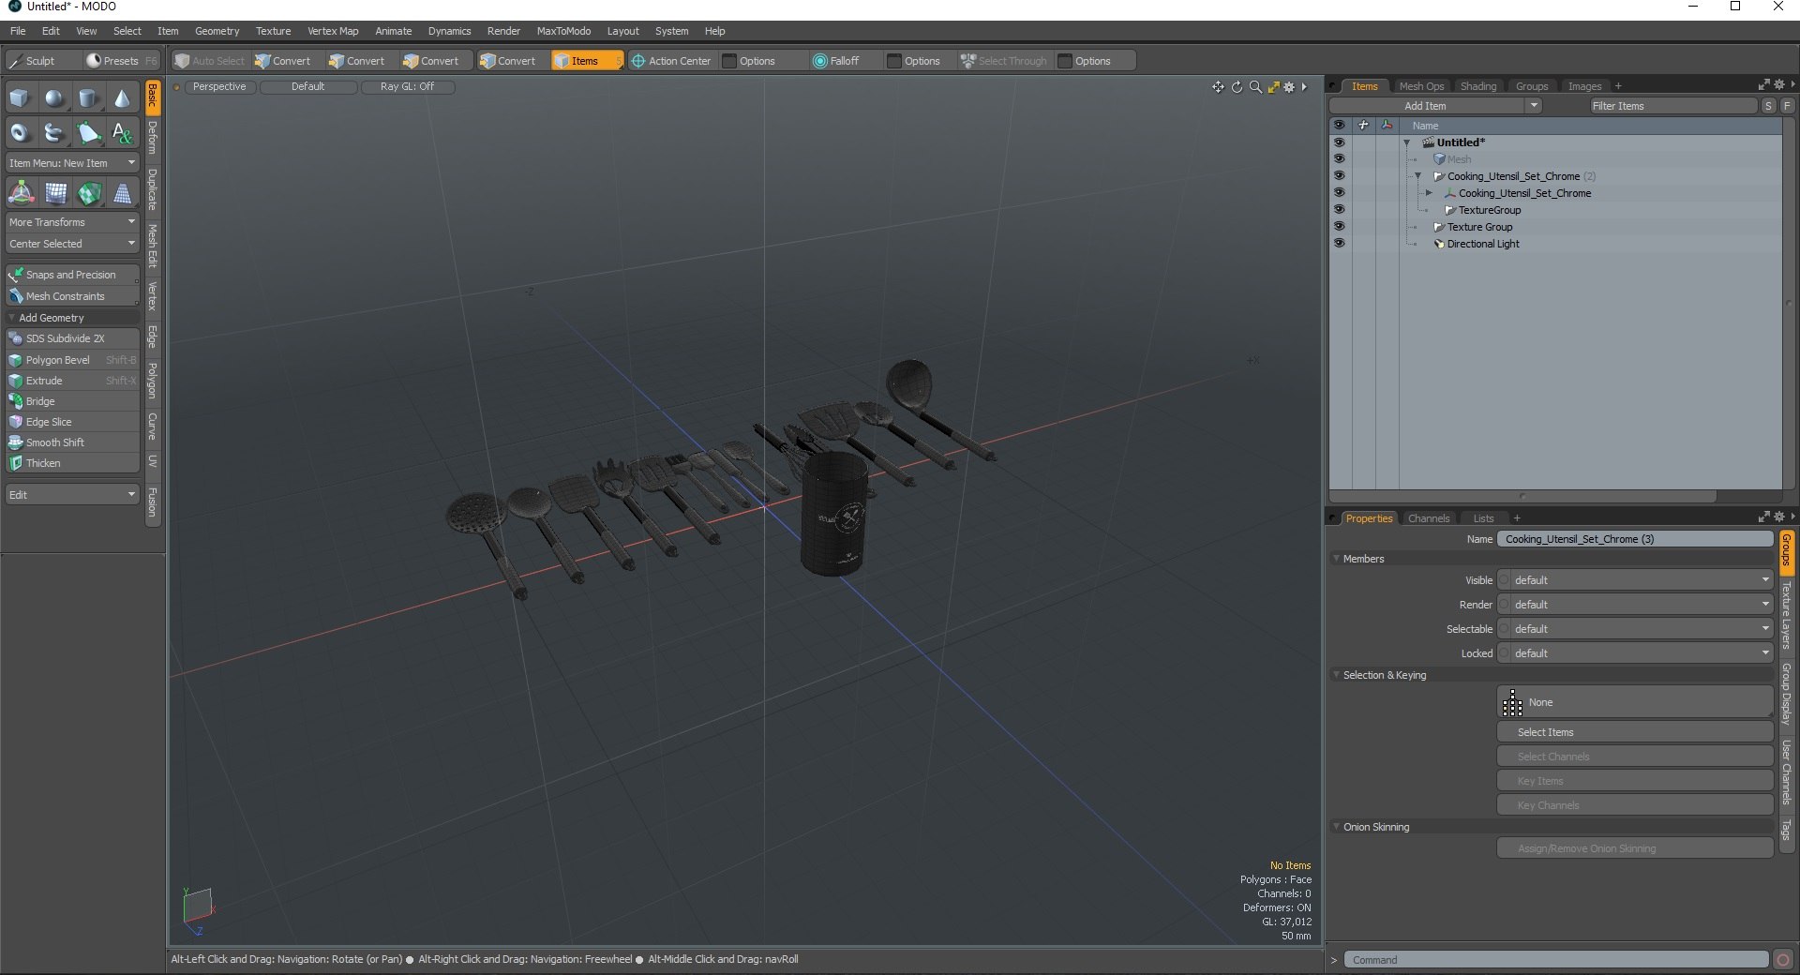
Task: Maximize the viewport with yellow arrows icon
Action: pyautogui.click(x=1273, y=87)
